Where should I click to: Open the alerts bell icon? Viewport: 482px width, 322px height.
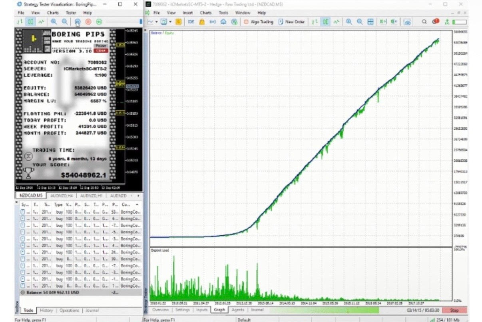pyautogui.click(x=436, y=21)
